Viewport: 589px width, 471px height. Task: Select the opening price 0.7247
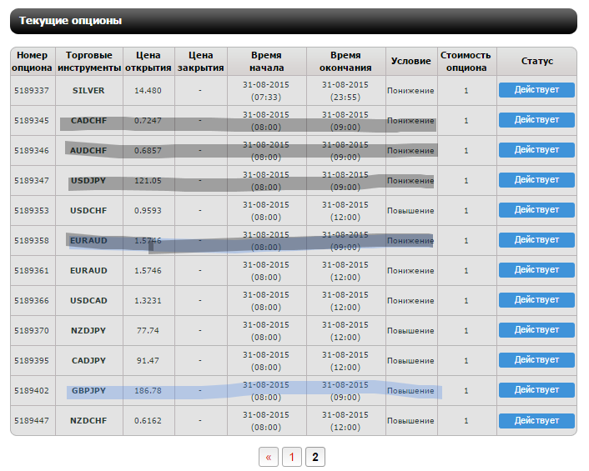pos(148,121)
